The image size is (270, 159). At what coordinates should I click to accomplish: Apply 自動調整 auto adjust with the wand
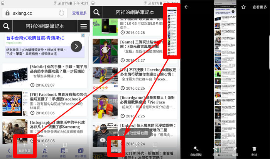(x=196, y=151)
